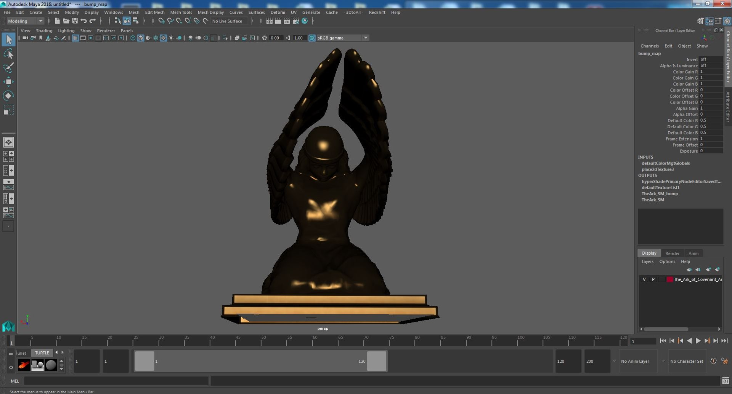Click the MEL command input field
Viewport: 732px width, 394px height.
tap(116, 381)
